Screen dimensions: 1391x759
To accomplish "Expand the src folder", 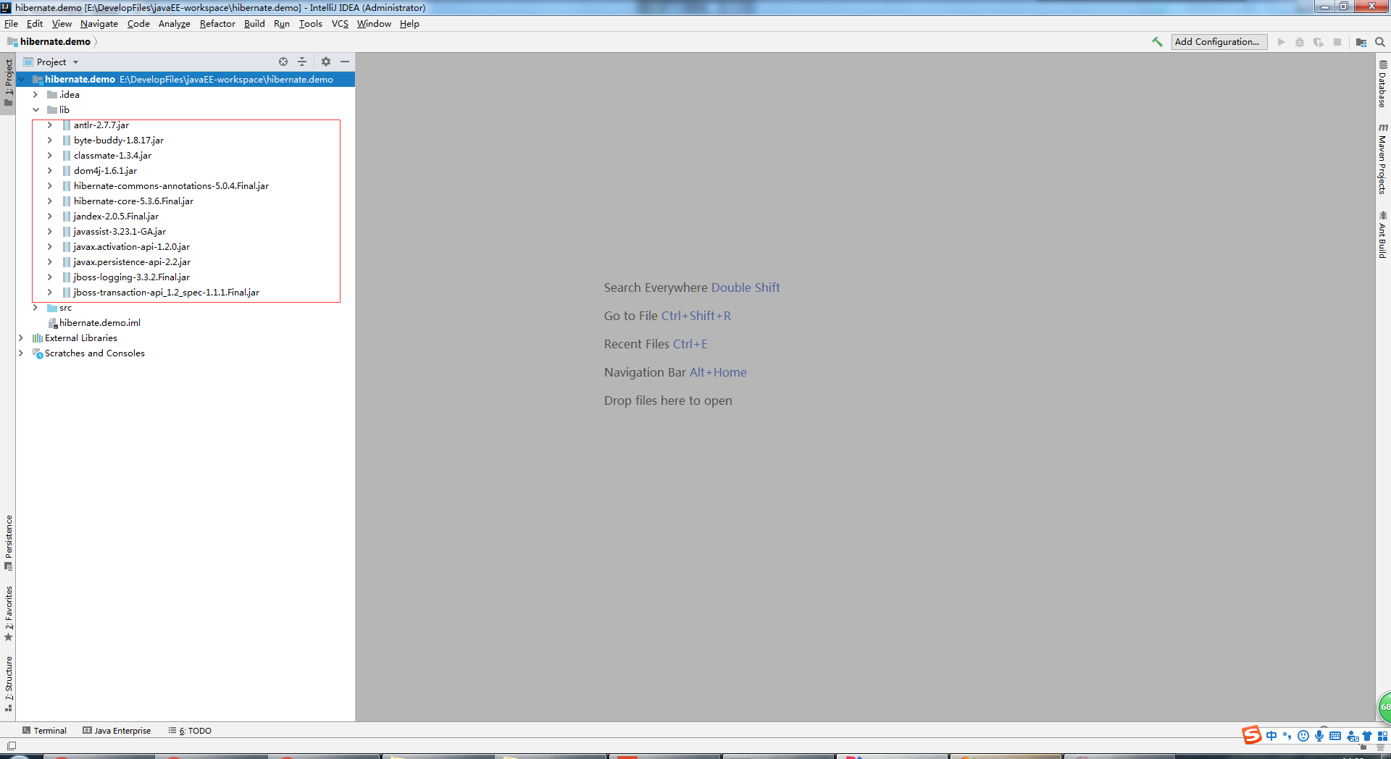I will tap(35, 308).
